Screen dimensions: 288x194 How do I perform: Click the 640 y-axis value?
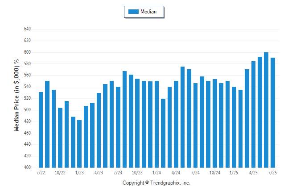[x=27, y=29]
